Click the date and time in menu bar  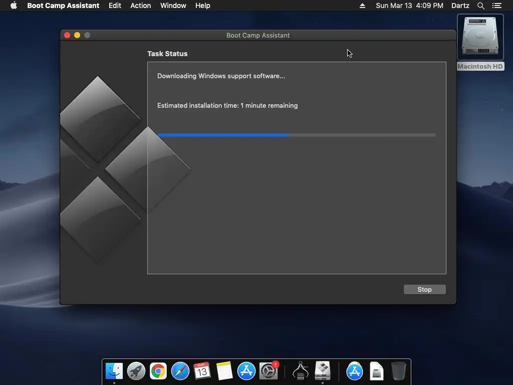point(409,6)
